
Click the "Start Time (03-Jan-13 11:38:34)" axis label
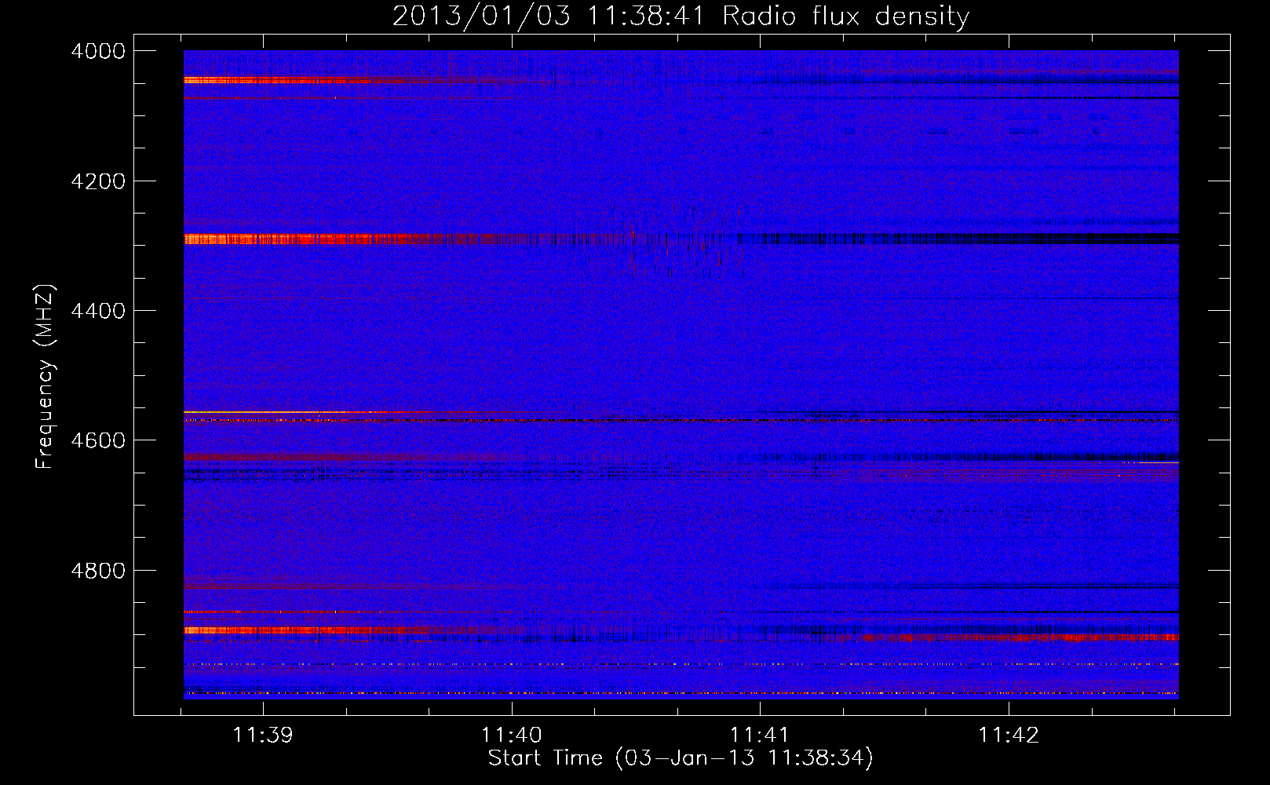point(681,758)
